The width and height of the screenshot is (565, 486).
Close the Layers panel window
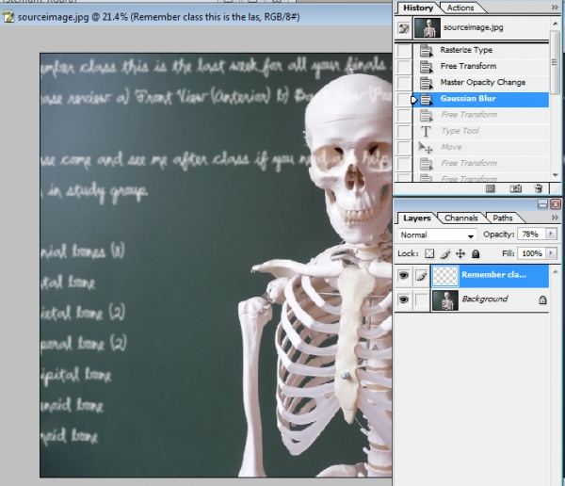[556, 204]
